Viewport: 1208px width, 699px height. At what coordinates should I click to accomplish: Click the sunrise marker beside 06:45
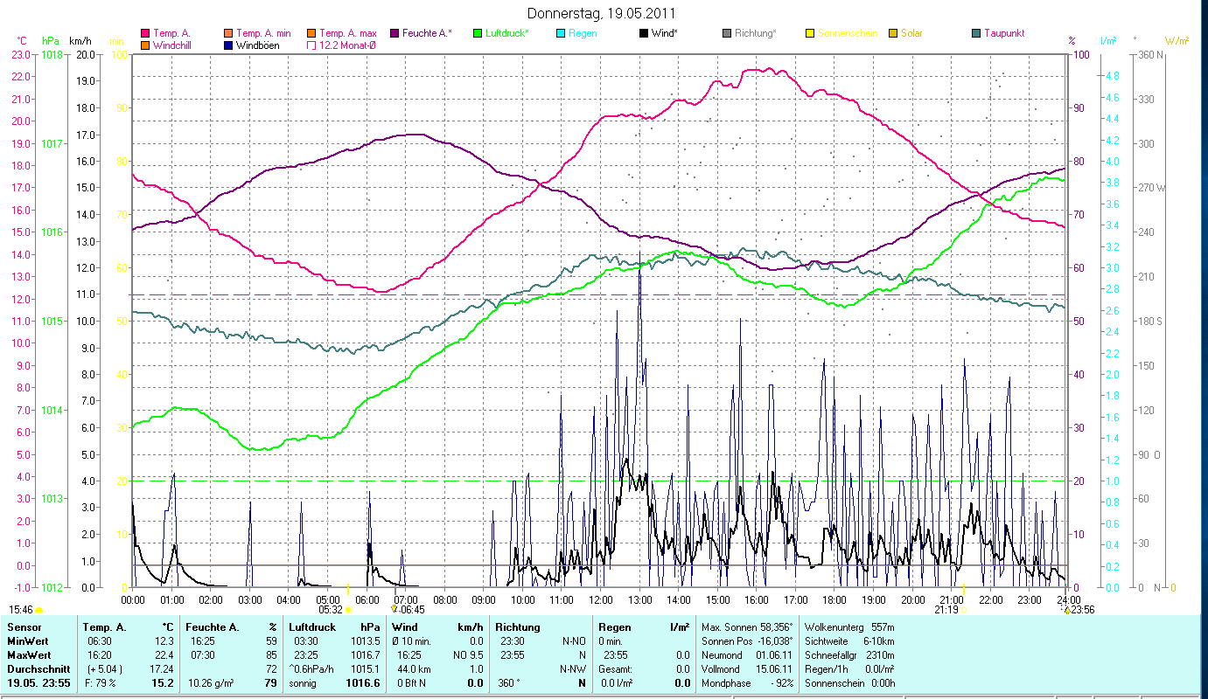394,608
